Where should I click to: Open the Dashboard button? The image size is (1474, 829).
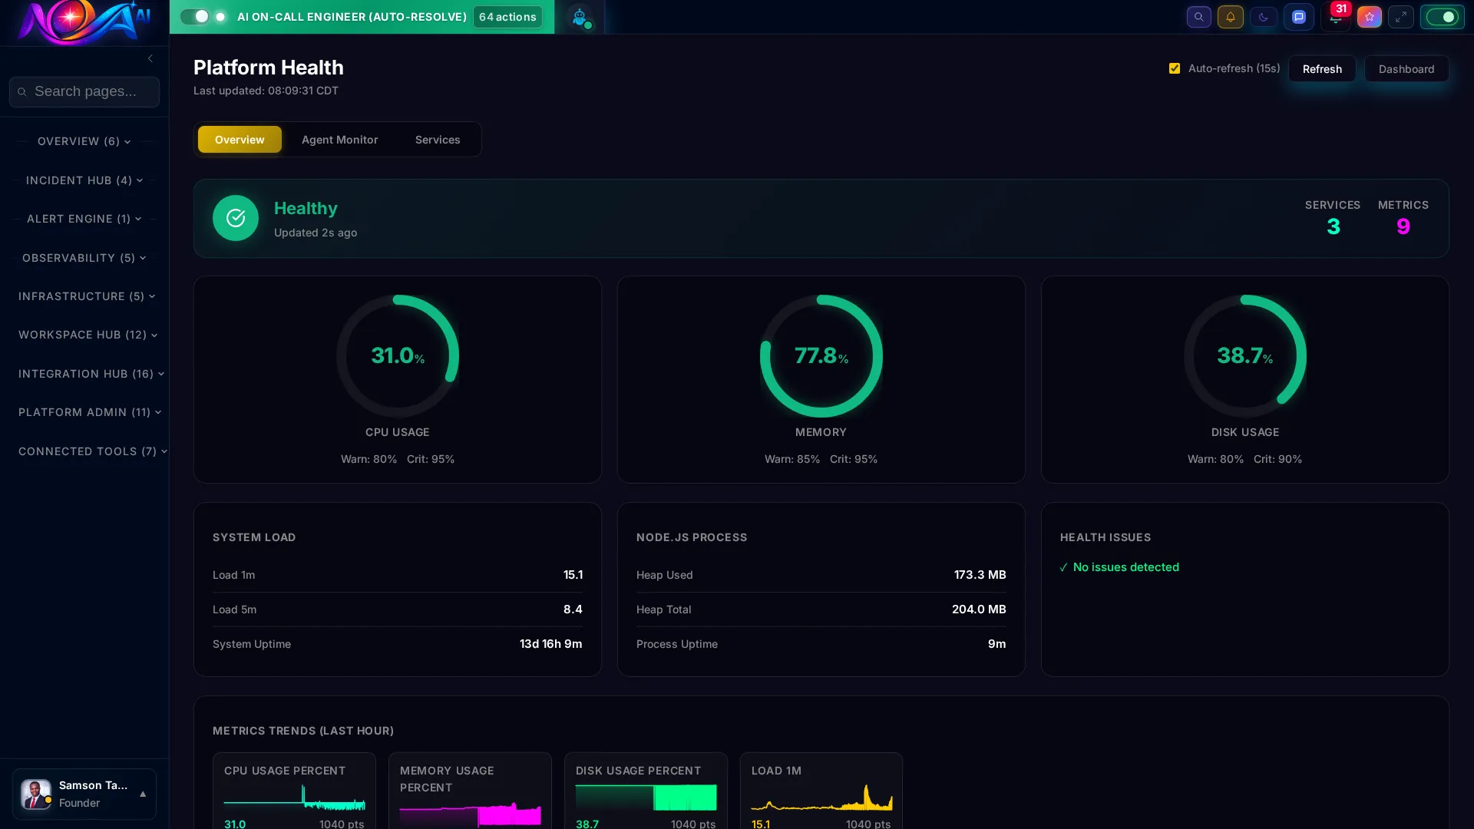(x=1406, y=68)
